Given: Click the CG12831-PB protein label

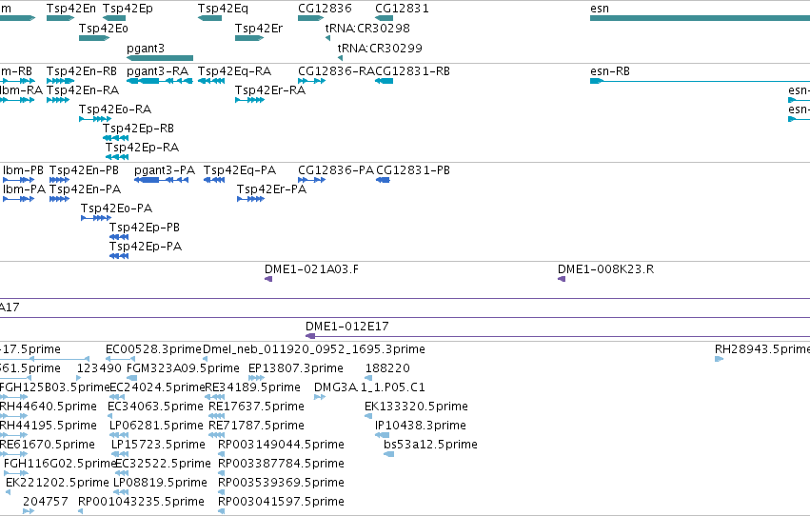Looking at the screenshot, I should 413,170.
